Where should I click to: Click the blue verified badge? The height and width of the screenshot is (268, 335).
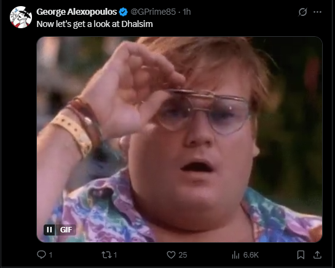pos(124,12)
